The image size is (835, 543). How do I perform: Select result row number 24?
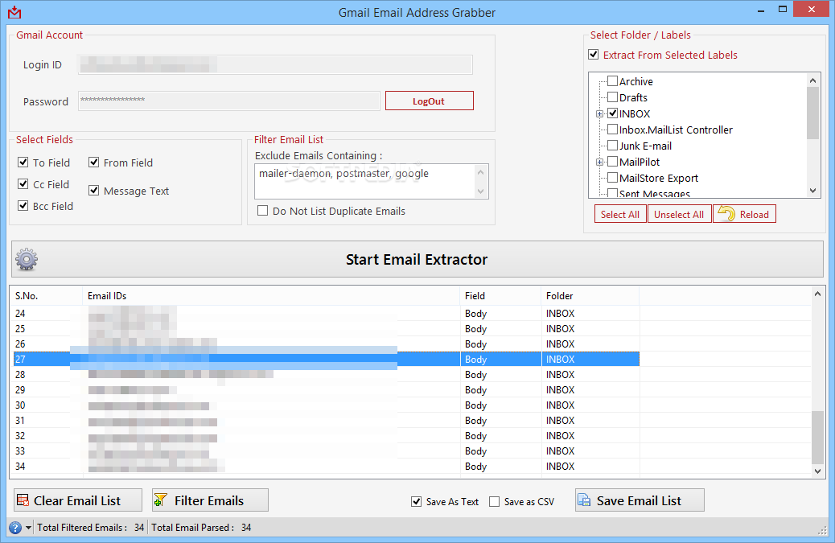pyautogui.click(x=327, y=314)
